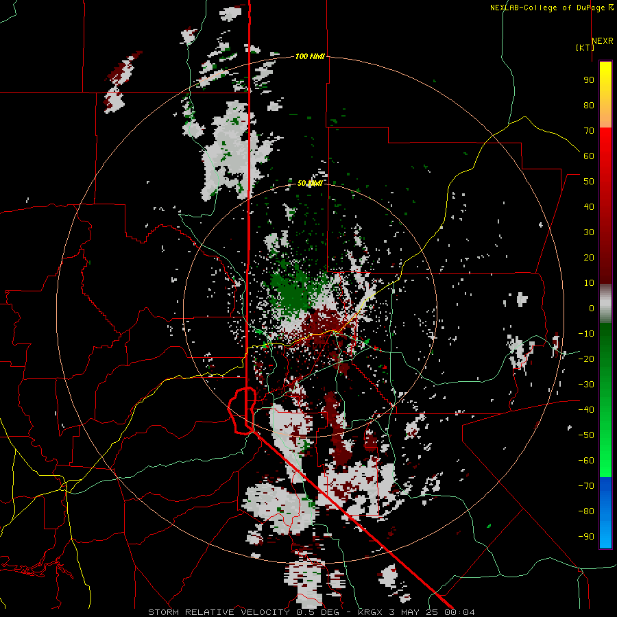Click the gray zero-velocity segment of color bar
Screen dimensions: 617x617
(x=605, y=304)
